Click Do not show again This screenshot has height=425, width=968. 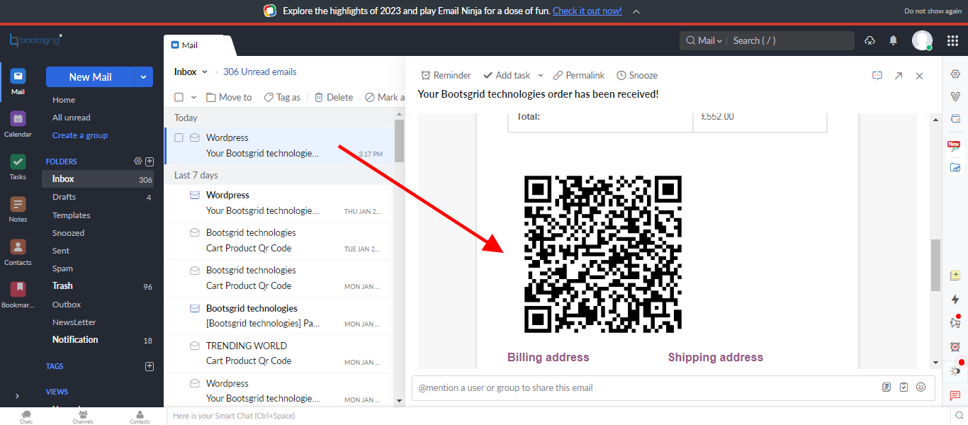(933, 11)
